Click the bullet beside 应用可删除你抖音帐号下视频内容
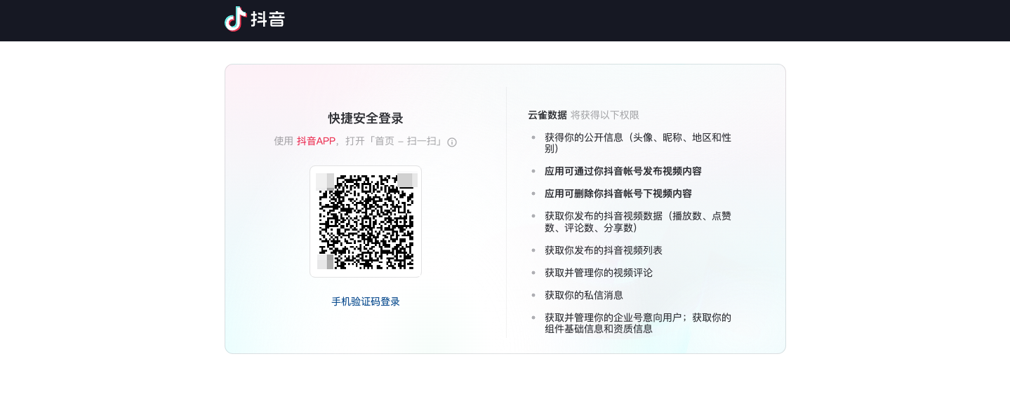This screenshot has height=415, width=1010. 533,193
